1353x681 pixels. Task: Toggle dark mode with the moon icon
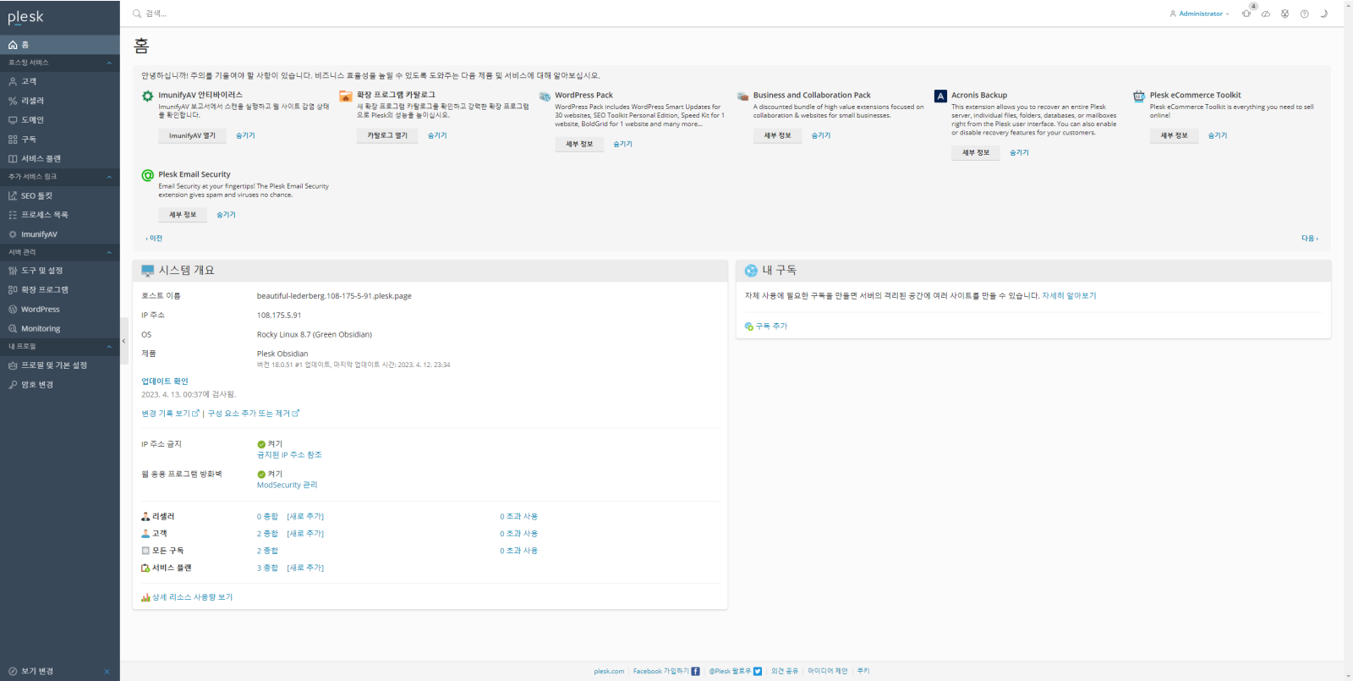tap(1323, 14)
